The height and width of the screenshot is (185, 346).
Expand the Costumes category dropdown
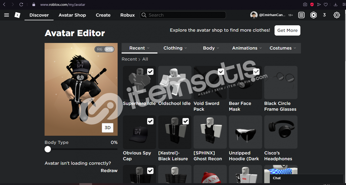(x=283, y=48)
